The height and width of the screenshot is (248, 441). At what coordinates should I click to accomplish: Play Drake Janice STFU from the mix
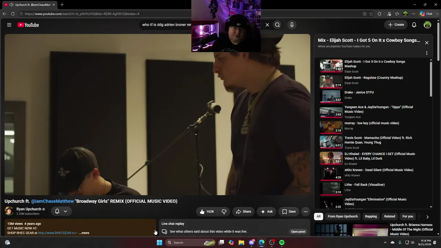pyautogui.click(x=374, y=96)
